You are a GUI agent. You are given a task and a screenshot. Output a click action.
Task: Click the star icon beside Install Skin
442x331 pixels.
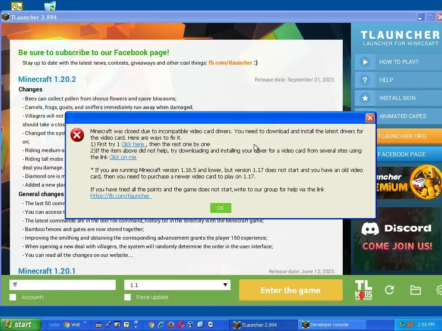[x=365, y=98]
